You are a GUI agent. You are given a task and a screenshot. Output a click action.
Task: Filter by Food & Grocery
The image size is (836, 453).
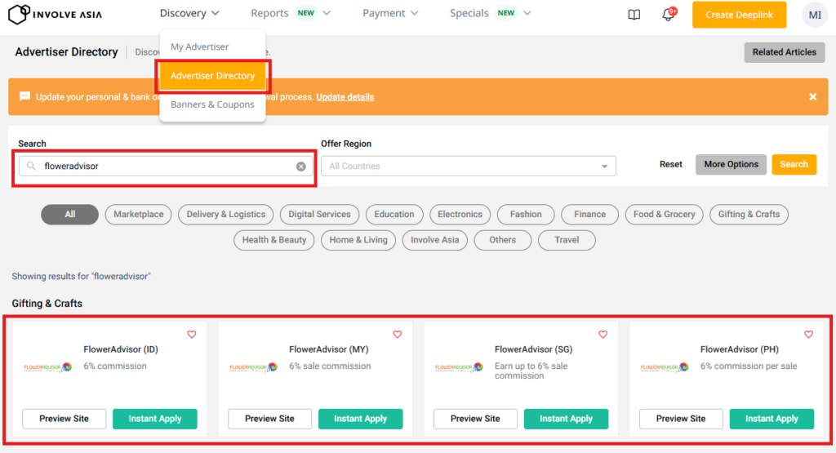click(664, 214)
